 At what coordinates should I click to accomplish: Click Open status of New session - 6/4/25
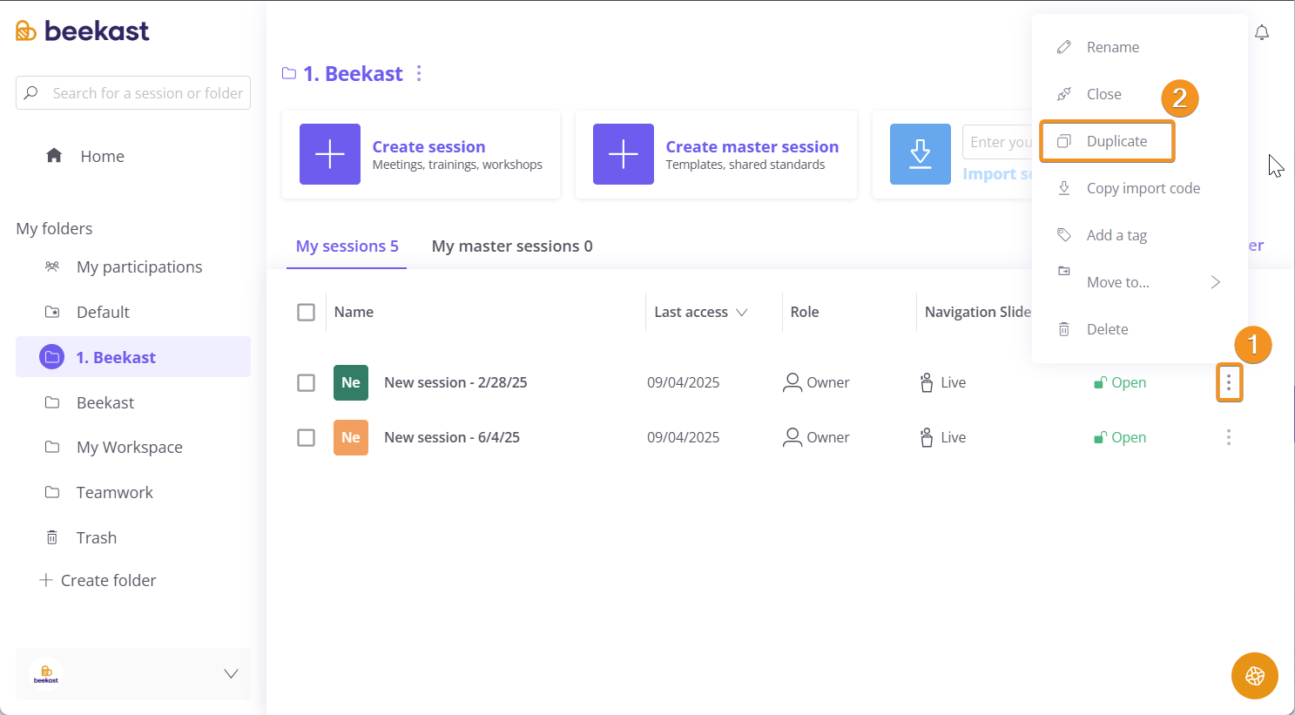1120,437
